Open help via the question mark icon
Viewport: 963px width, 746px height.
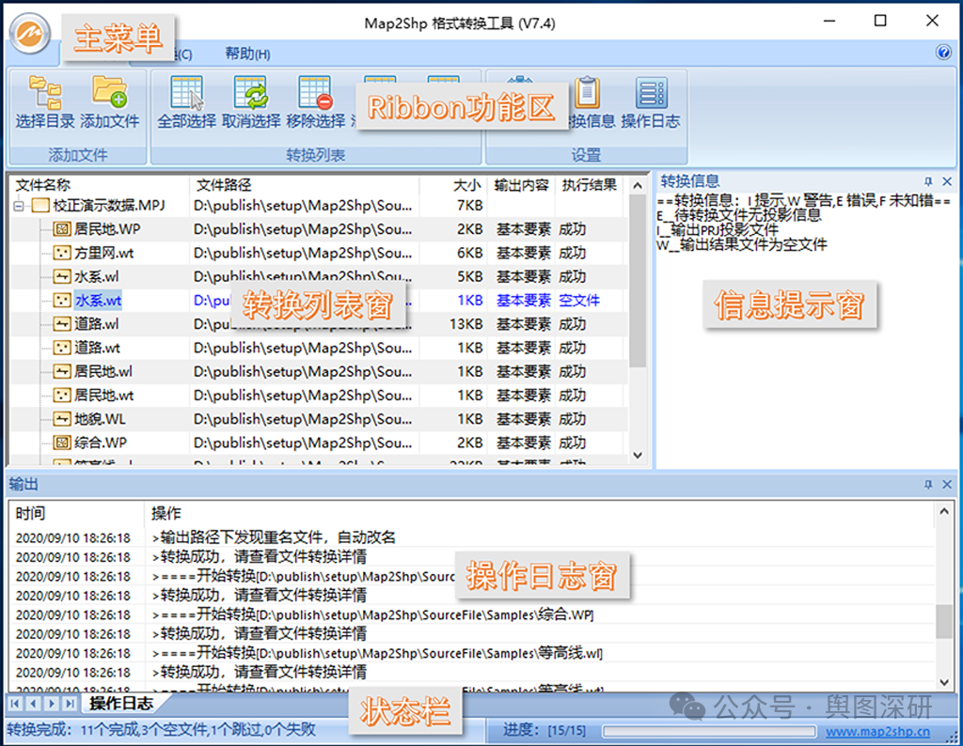[943, 53]
